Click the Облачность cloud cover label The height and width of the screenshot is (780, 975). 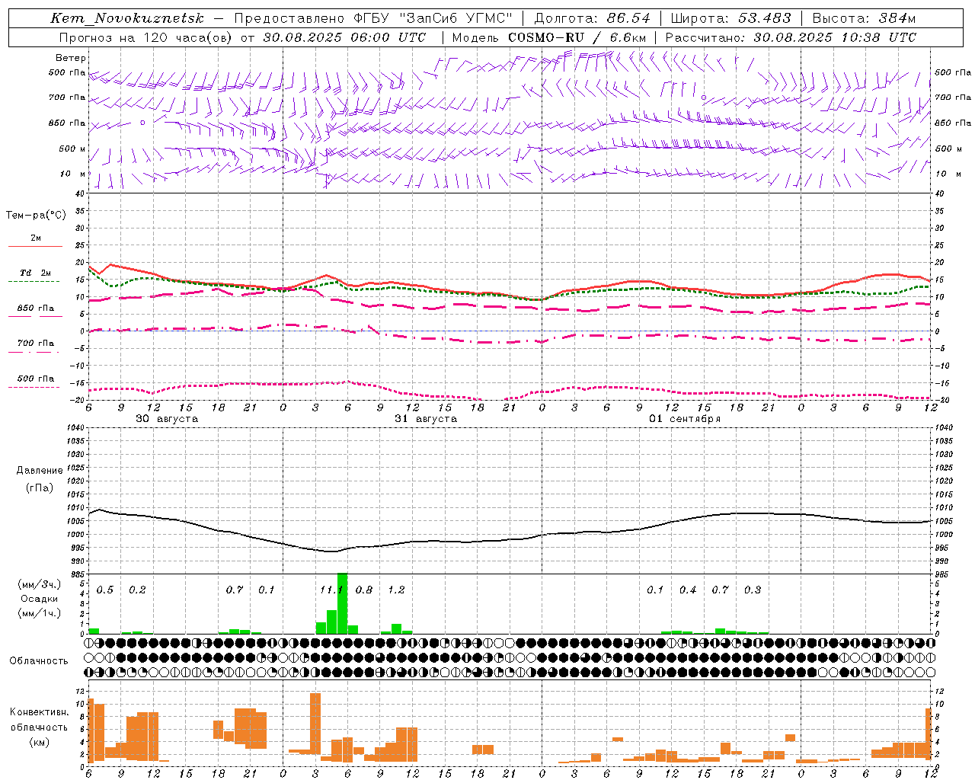click(39, 661)
